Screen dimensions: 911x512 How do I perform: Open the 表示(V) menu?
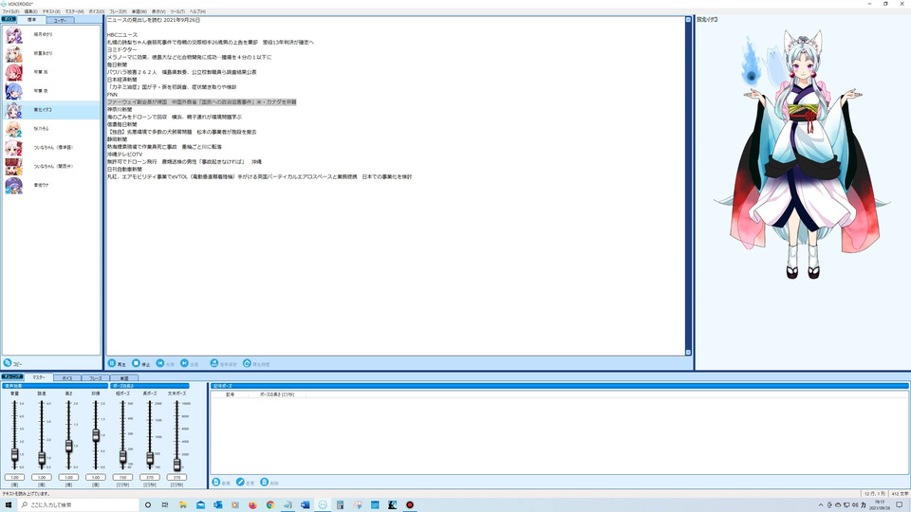(158, 11)
